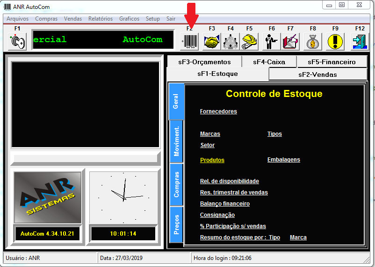The image size is (375, 267).
Task: Click the Data : 27/03/2019 status field
Action: (x=144, y=258)
